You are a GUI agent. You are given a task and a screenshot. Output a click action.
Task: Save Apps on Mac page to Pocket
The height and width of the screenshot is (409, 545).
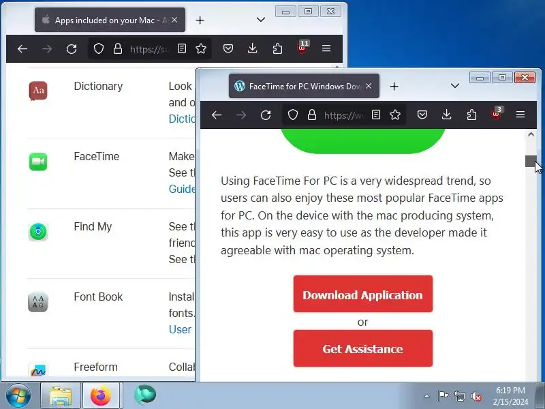pos(228,48)
